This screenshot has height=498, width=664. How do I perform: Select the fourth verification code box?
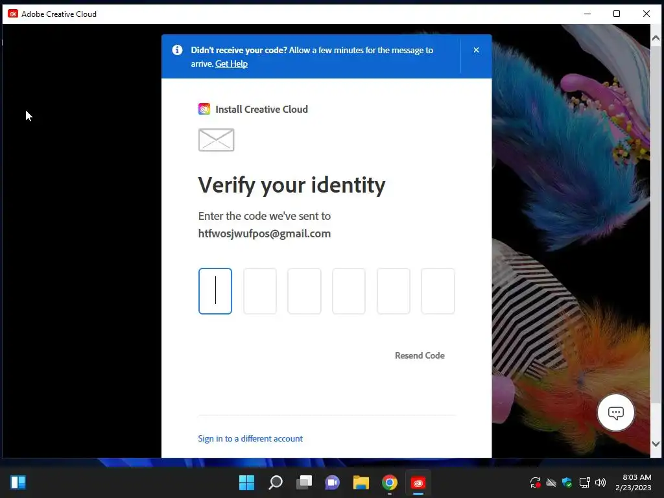[x=348, y=291]
